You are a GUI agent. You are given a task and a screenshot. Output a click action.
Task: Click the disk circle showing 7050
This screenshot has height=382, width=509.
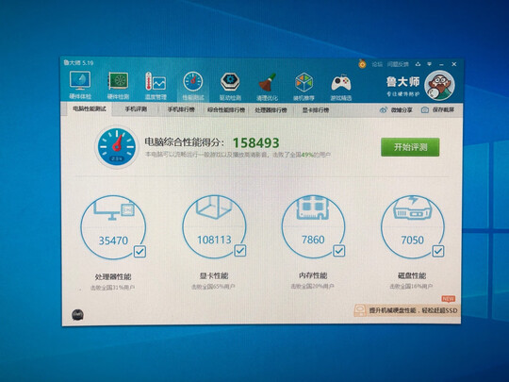pos(412,226)
